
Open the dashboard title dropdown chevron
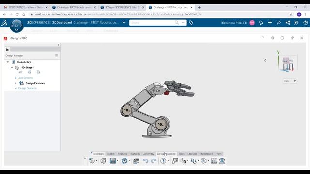(x=124, y=23)
